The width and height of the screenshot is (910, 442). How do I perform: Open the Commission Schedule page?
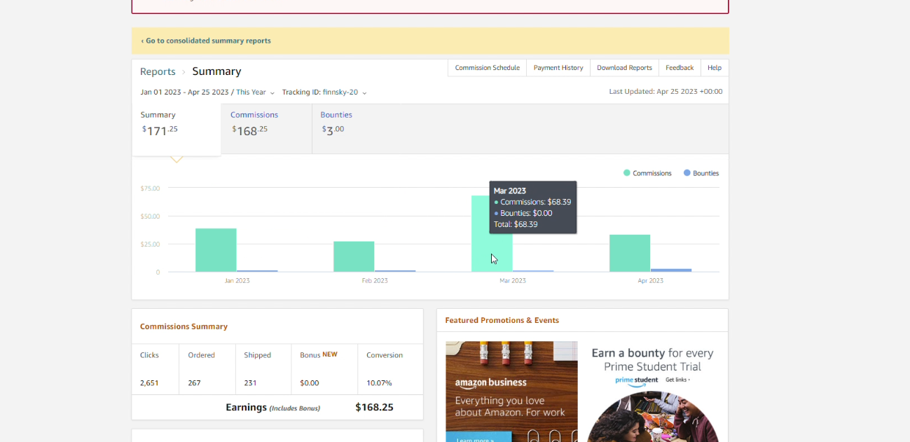487,68
